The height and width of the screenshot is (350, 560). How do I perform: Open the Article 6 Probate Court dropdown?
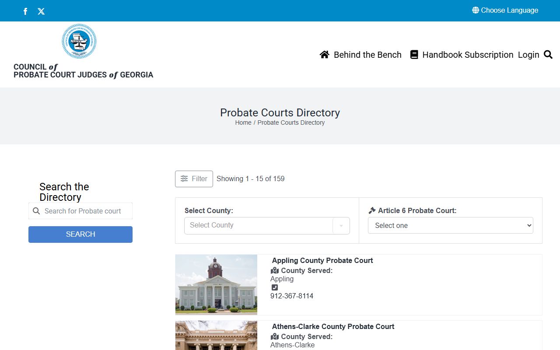tap(451, 225)
